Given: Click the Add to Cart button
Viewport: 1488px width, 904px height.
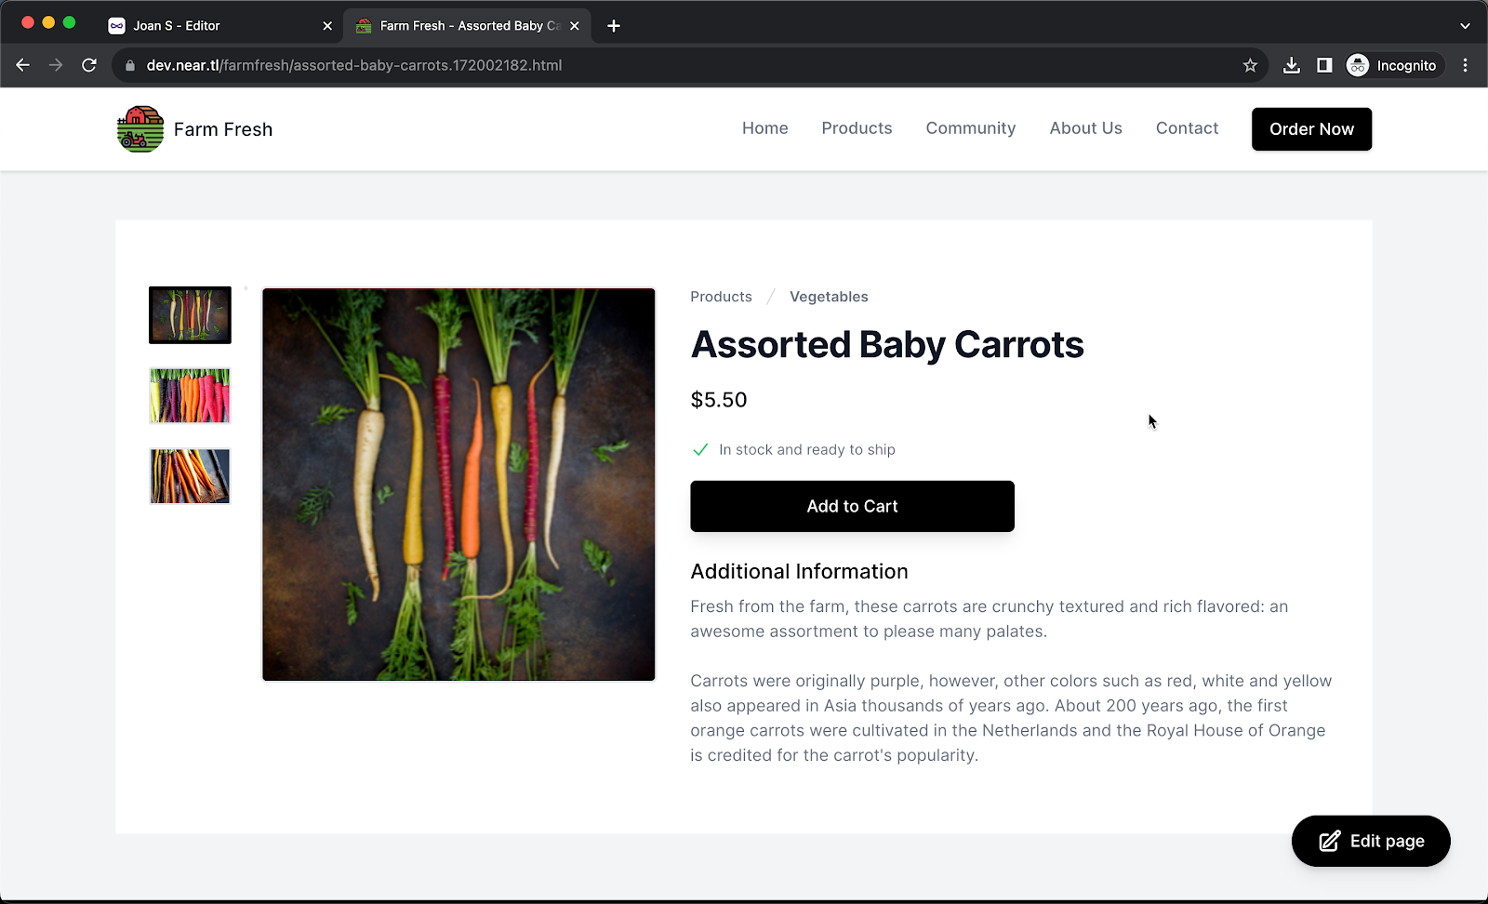Looking at the screenshot, I should click(x=851, y=506).
